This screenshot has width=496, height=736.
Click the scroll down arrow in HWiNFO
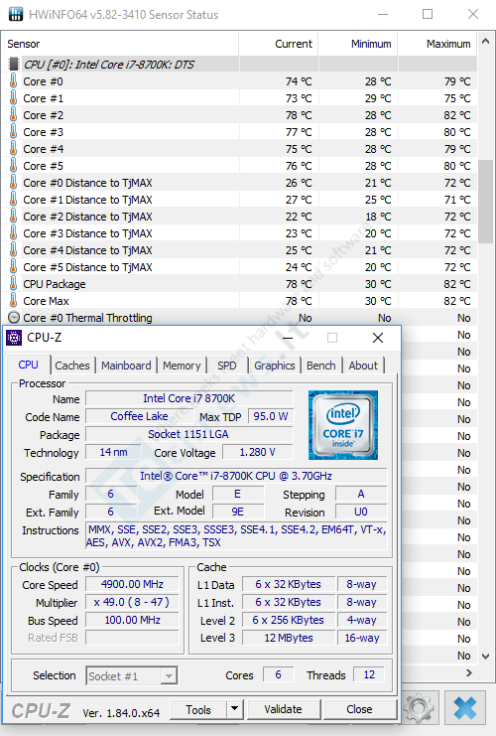point(486,656)
